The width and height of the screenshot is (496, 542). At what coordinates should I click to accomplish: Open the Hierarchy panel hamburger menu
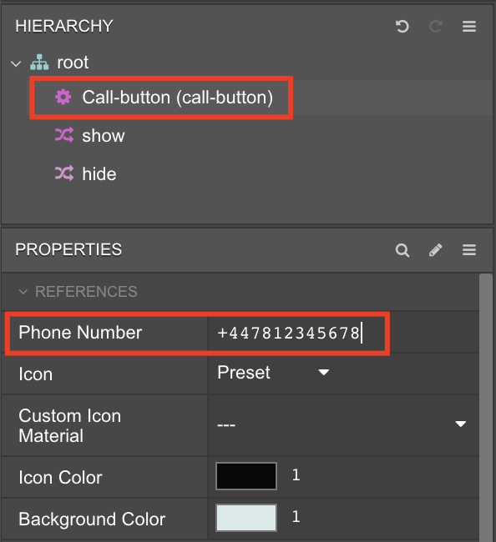tap(469, 27)
